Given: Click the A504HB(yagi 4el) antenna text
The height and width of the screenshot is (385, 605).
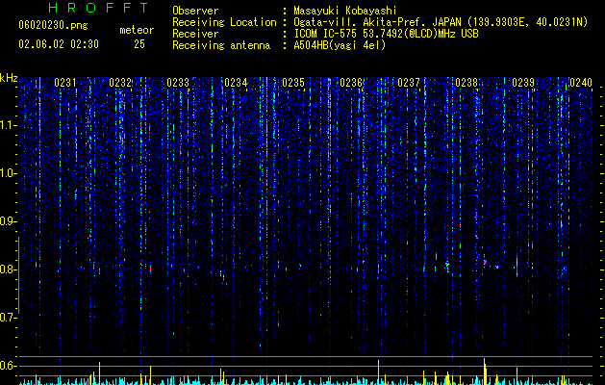Looking at the screenshot, I should click(340, 45).
